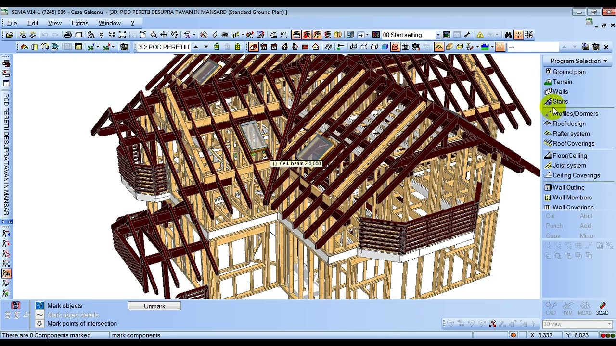Toggle the star-shaped snap icon beside the binoculars
Viewport: 616px width, 346px height.
[x=518, y=35]
